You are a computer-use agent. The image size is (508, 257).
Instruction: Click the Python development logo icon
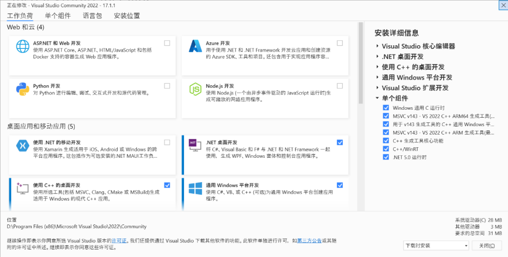point(23,89)
